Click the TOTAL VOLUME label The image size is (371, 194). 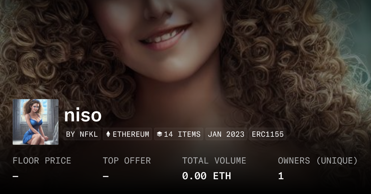(214, 161)
